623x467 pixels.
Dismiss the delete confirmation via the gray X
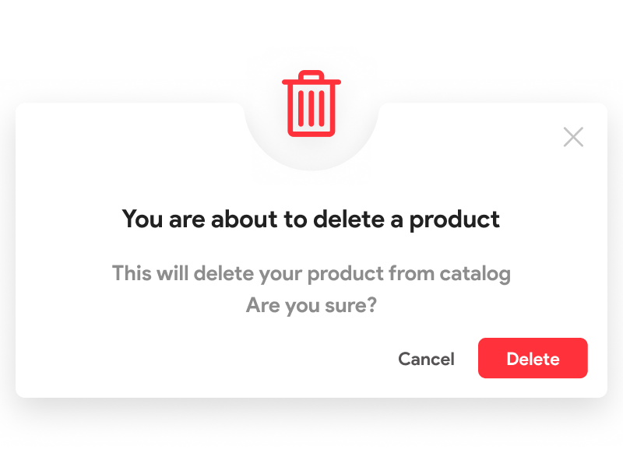[x=573, y=138]
